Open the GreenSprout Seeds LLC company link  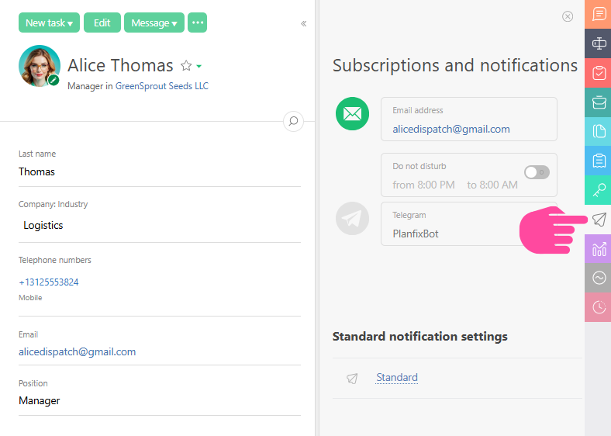[x=161, y=86]
